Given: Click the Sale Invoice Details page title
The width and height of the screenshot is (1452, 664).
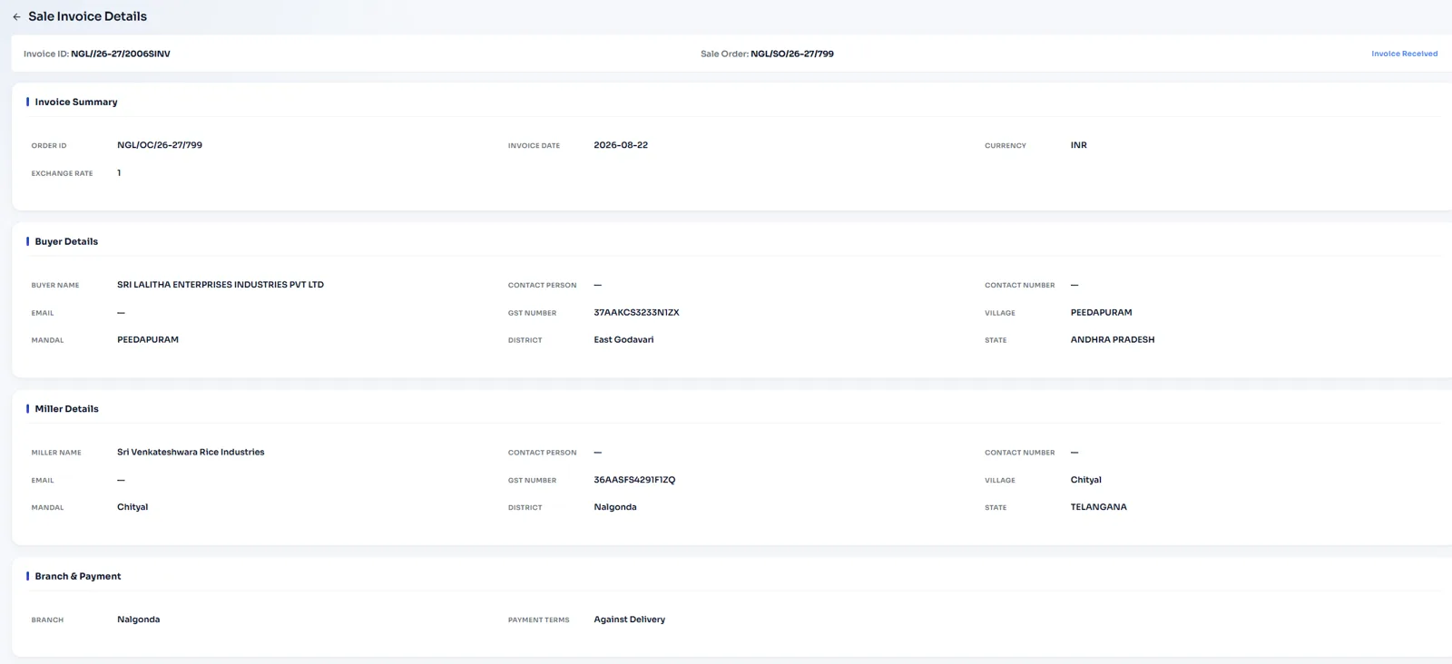Looking at the screenshot, I should coord(87,16).
